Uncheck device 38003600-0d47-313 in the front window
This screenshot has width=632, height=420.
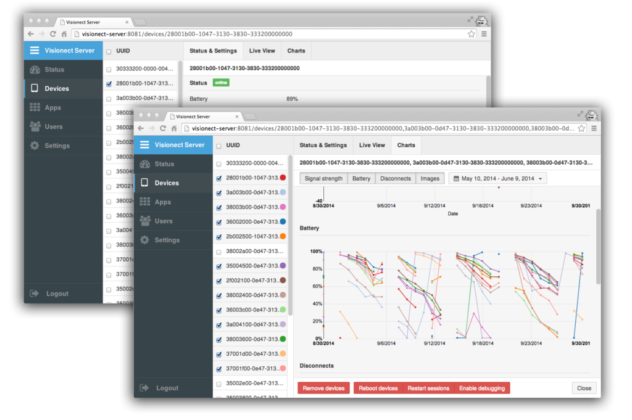(219, 340)
